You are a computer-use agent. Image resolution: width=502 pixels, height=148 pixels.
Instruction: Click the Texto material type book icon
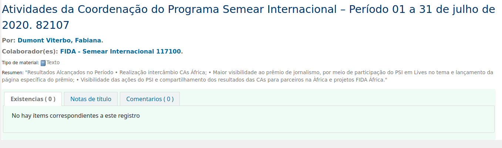(43, 63)
